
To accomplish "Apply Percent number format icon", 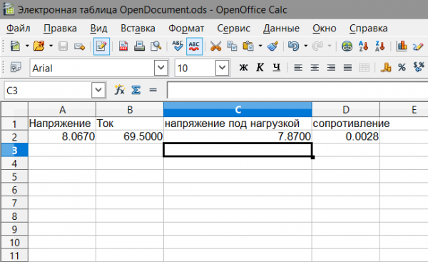I will (402, 68).
